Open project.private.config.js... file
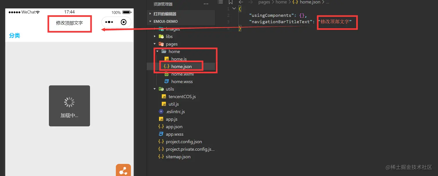The image size is (438, 176). (x=190, y=149)
